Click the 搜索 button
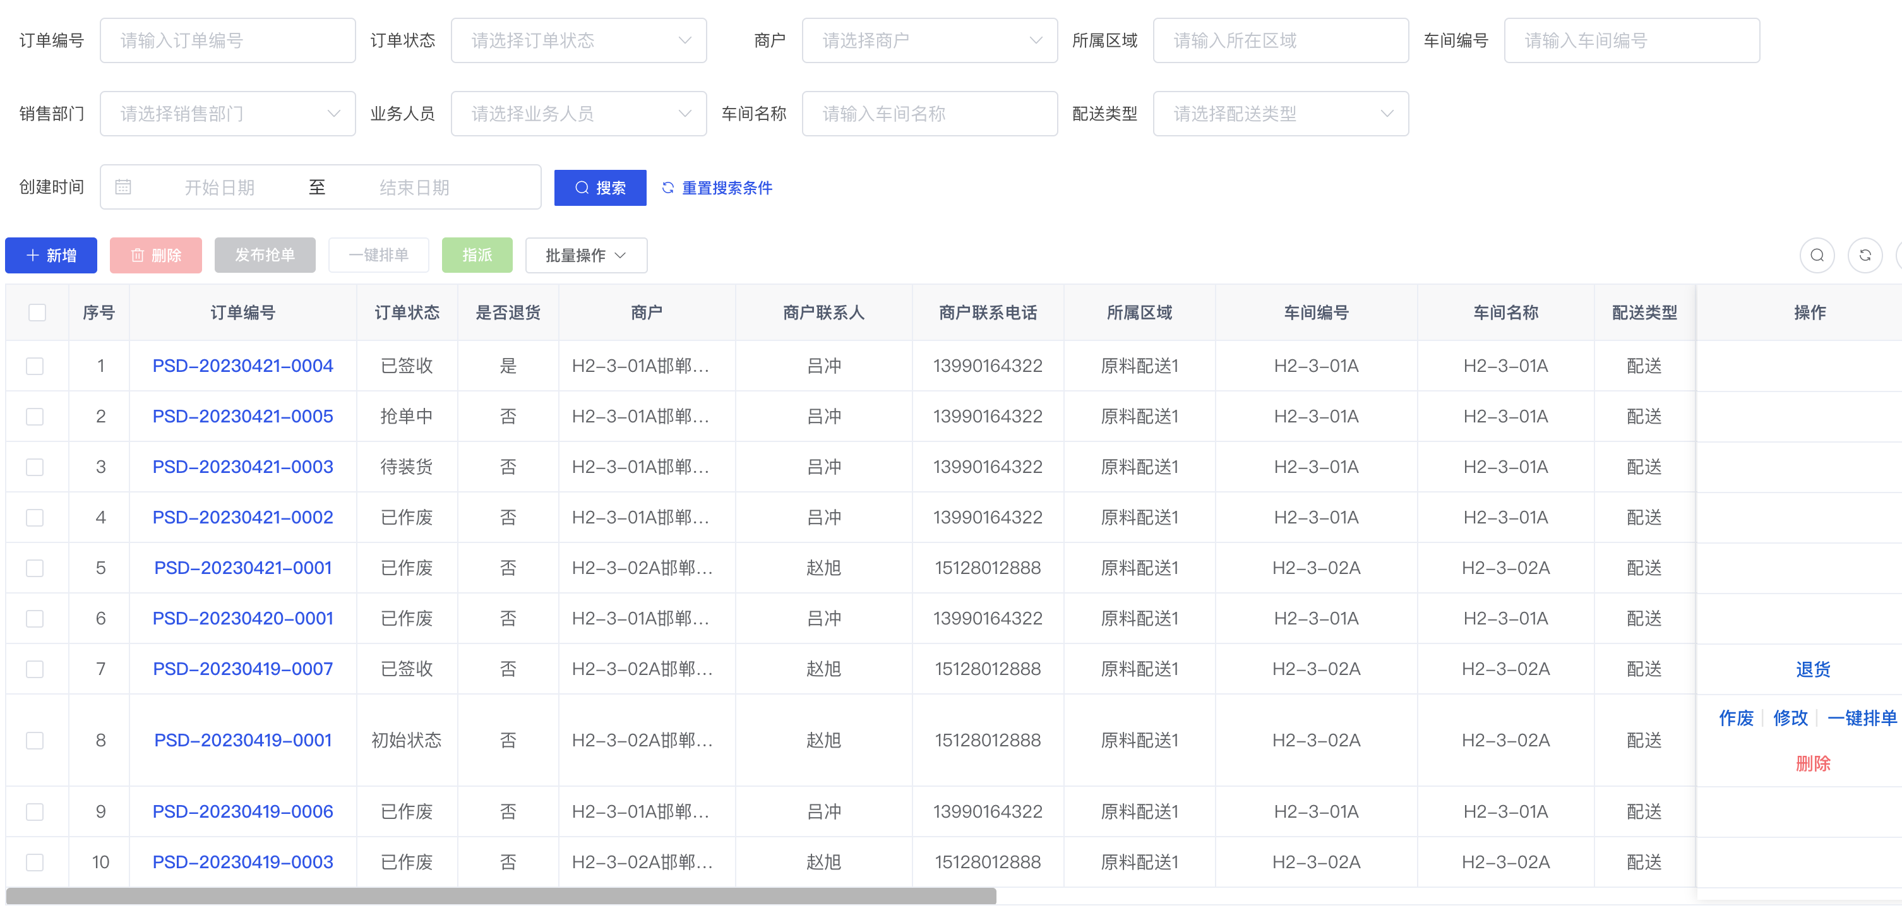Screen dimensions: 1902x908 click(601, 188)
